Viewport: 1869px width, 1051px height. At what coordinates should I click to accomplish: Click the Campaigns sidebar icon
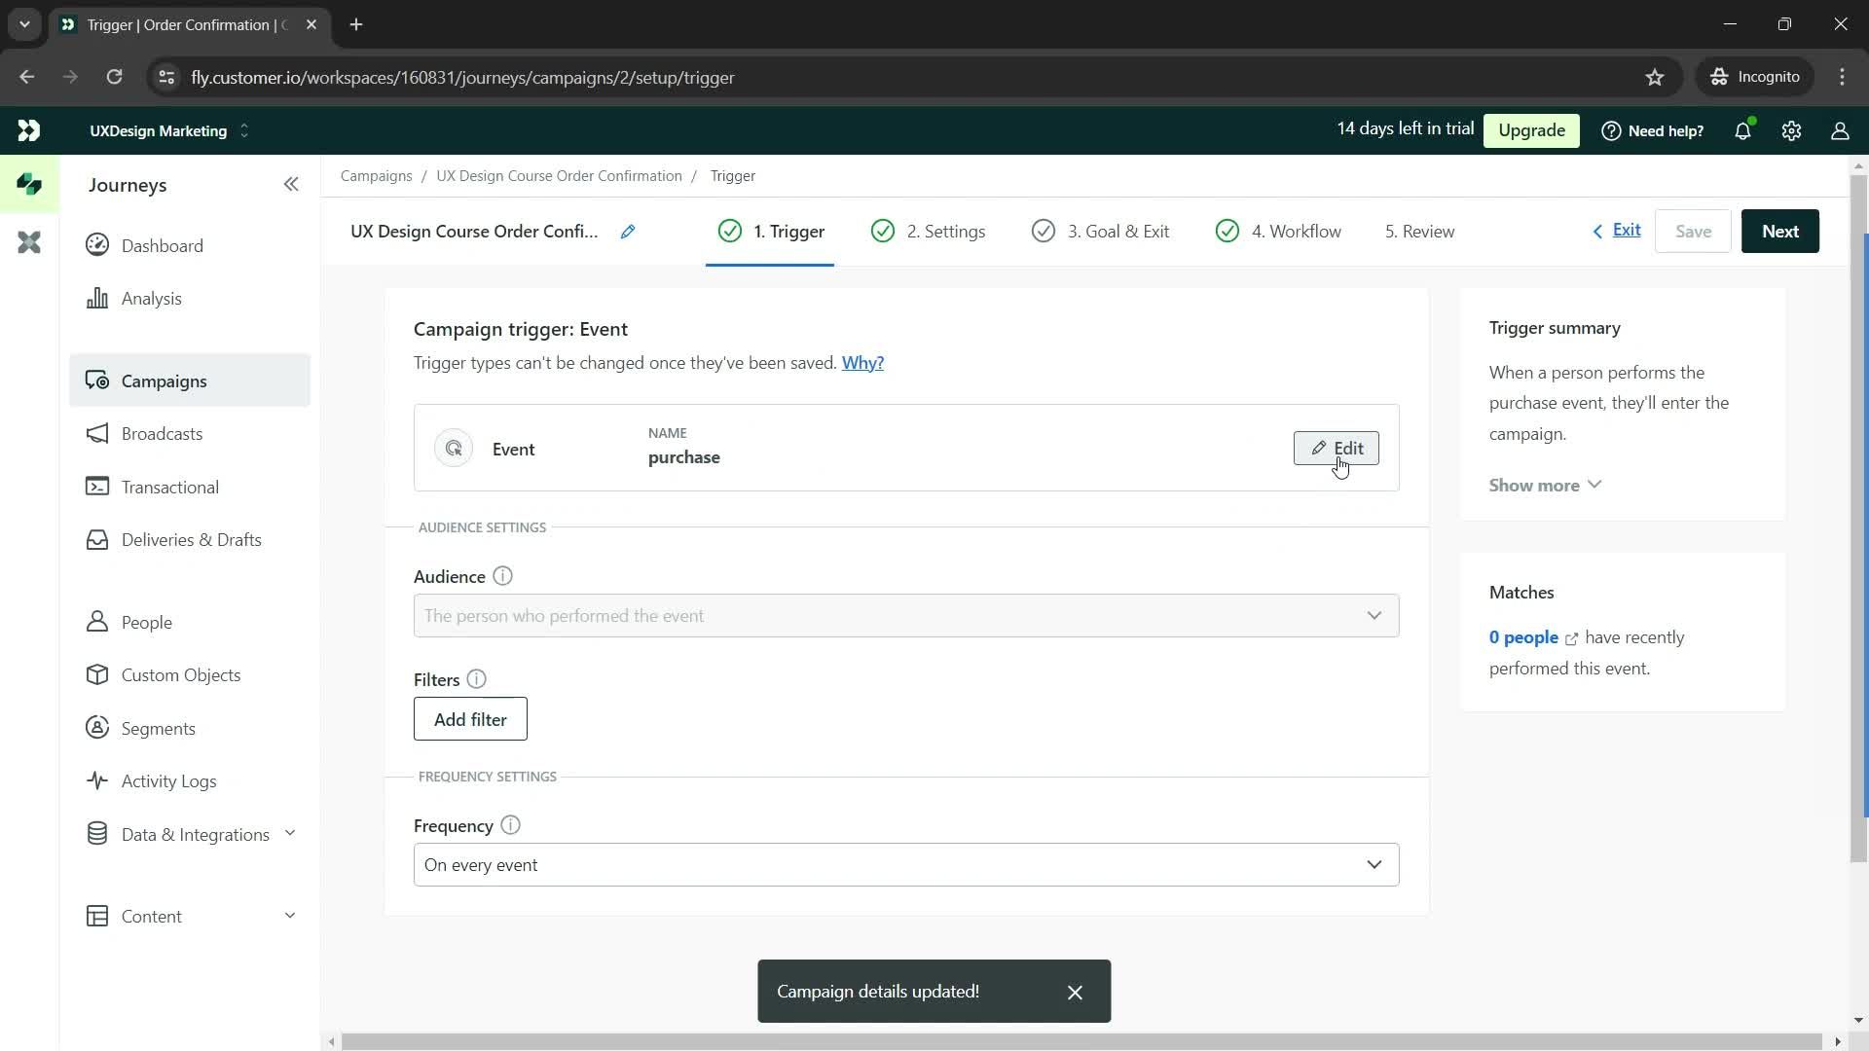pos(97,380)
